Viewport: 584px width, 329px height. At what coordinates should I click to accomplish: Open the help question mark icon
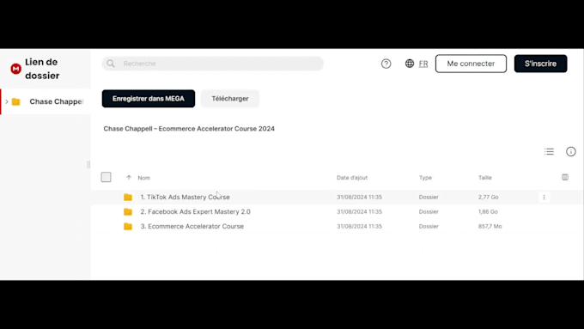(x=386, y=64)
